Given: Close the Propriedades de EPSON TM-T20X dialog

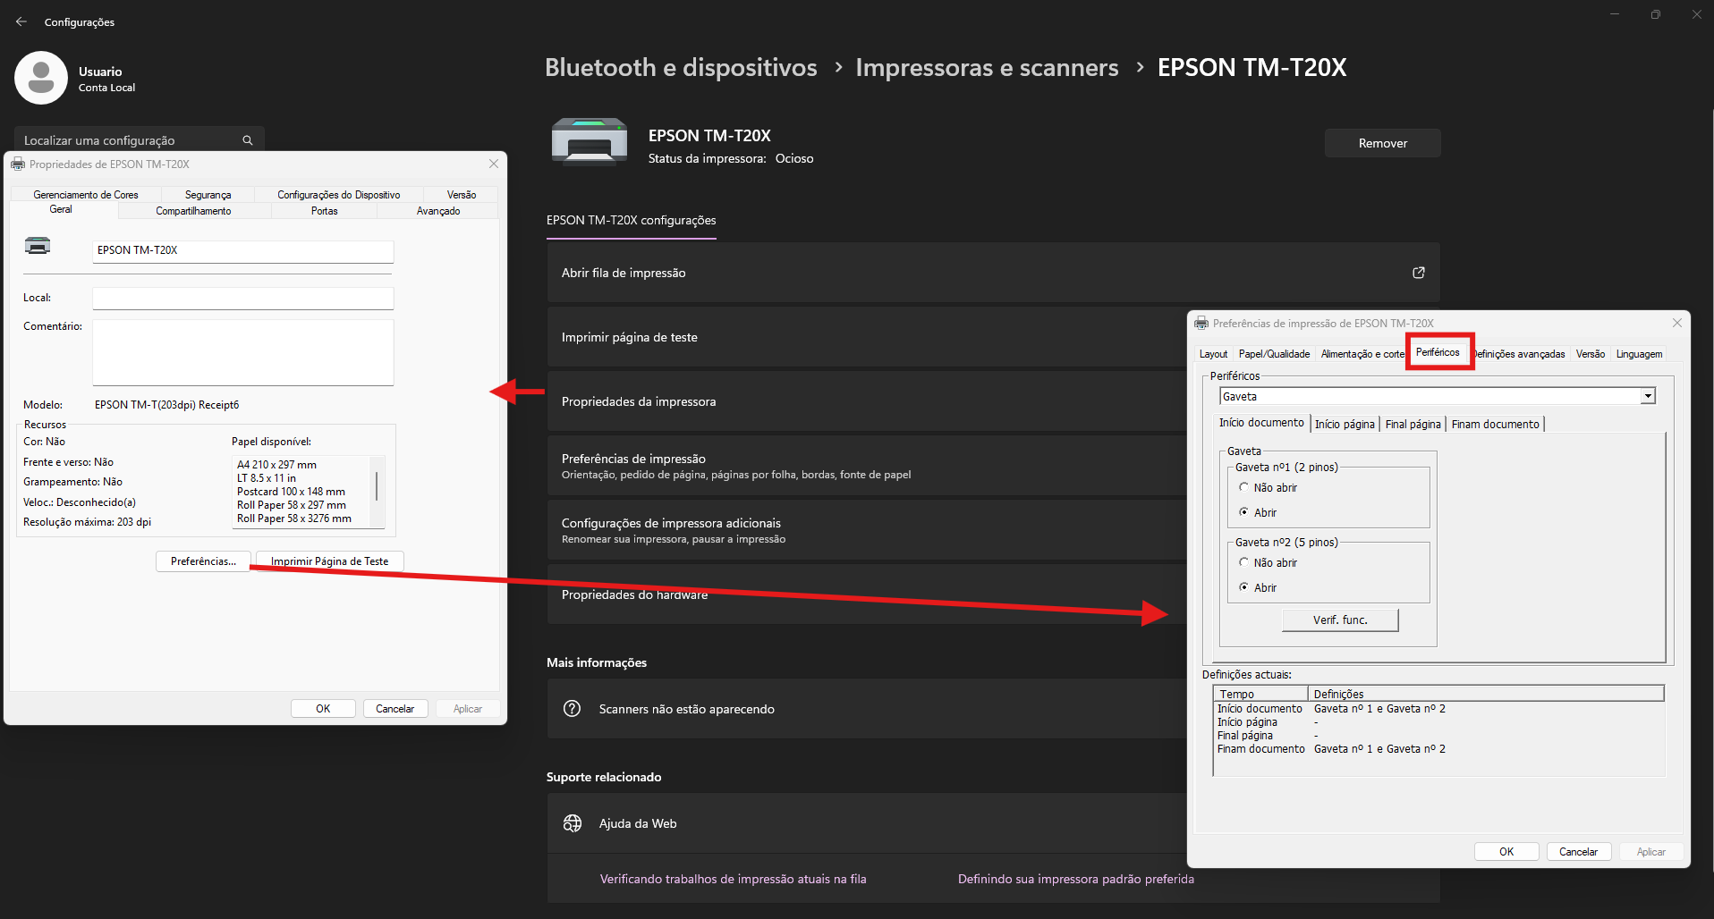Looking at the screenshot, I should click(494, 164).
